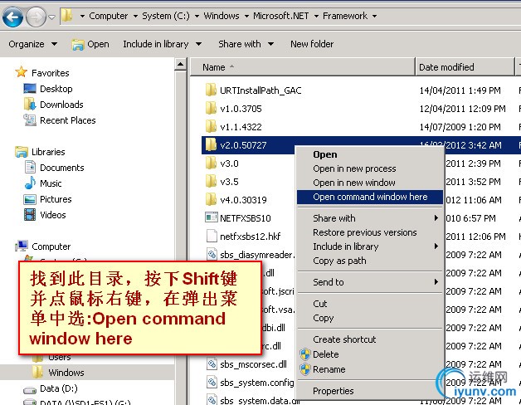Image resolution: width=521 pixels, height=405 pixels.
Task: Expand the System (C:) breadcrumb arrow
Action: (x=197, y=16)
